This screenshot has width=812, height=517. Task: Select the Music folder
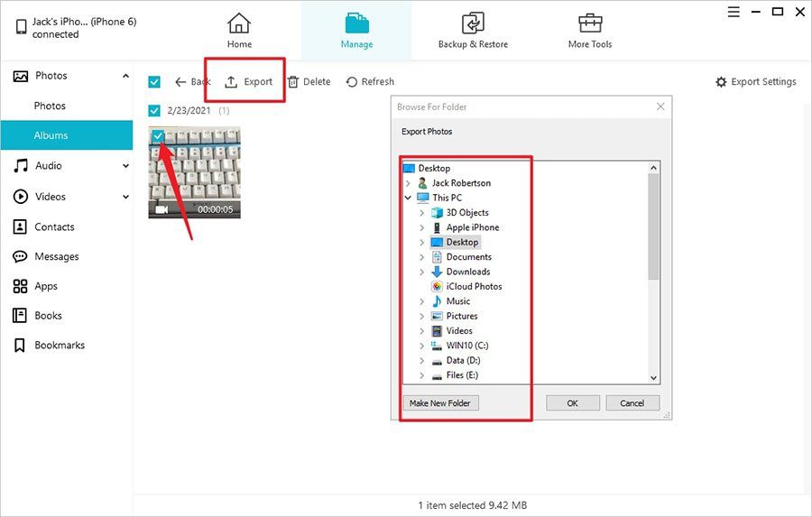[457, 301]
